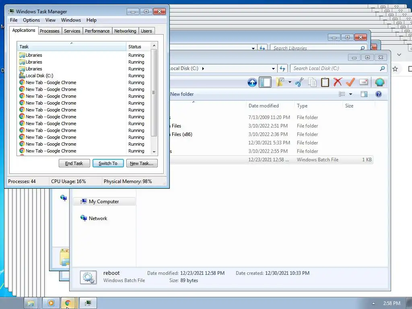This screenshot has height=309, width=412.
Task: Click the Local Disk refresh arrows button
Action: tap(282, 68)
